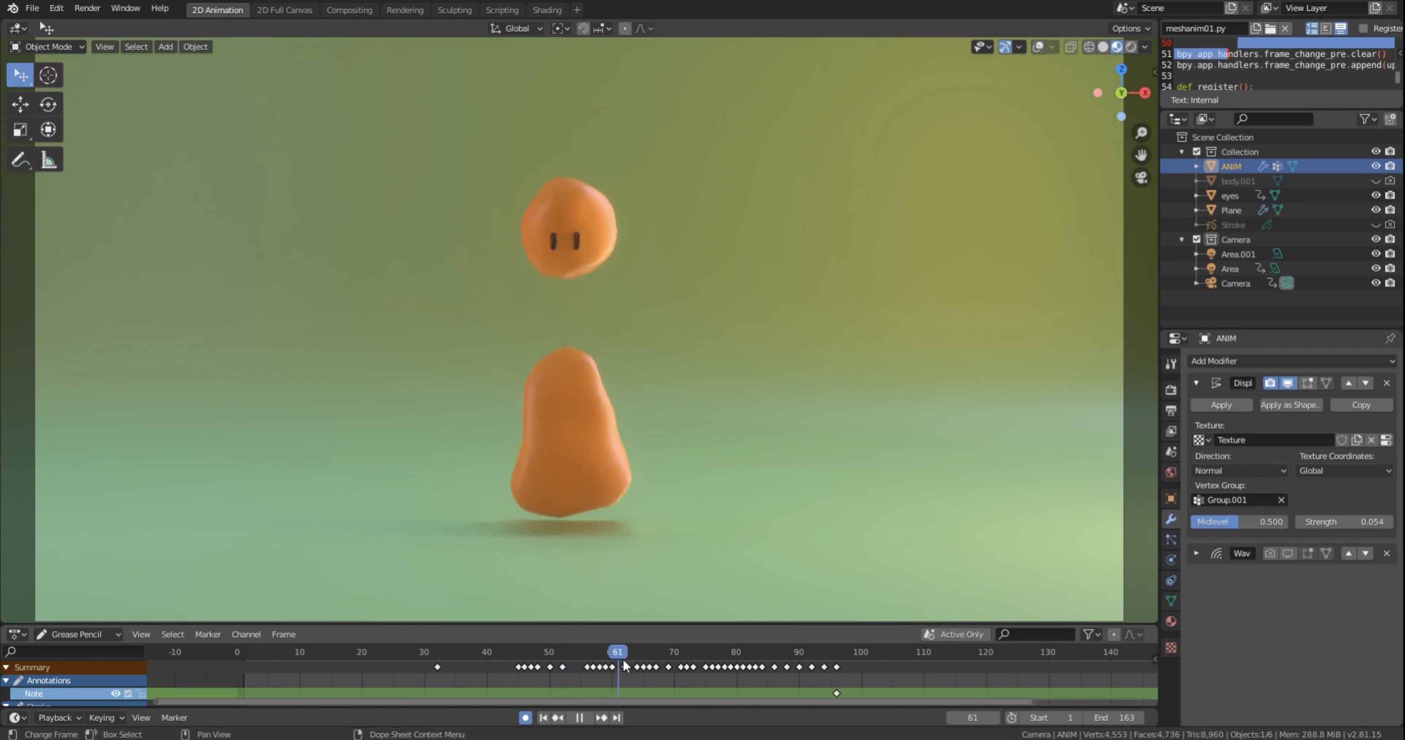Select the Select Box tool
Image resolution: width=1405 pixels, height=740 pixels.
(x=20, y=75)
